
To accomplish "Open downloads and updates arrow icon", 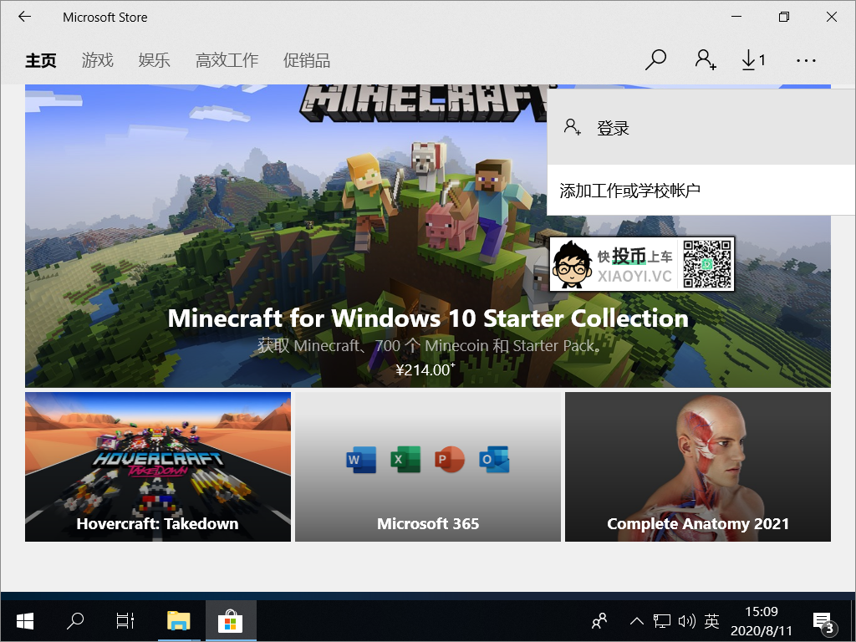I will pos(753,60).
